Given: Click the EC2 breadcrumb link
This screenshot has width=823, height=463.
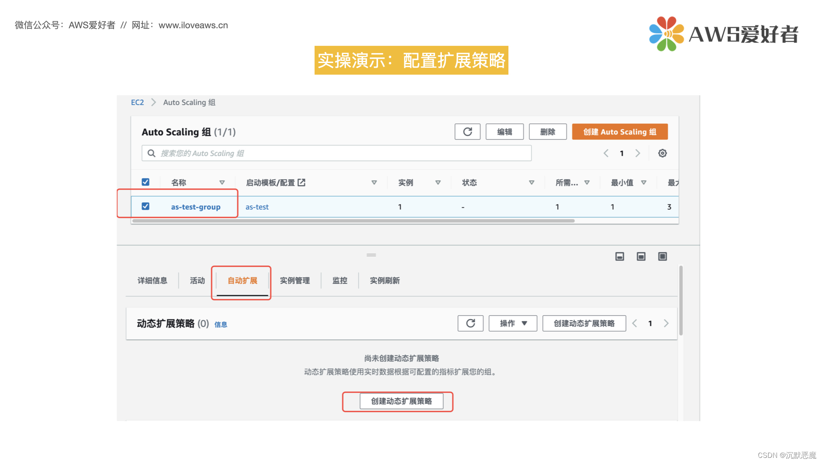Looking at the screenshot, I should (x=137, y=102).
